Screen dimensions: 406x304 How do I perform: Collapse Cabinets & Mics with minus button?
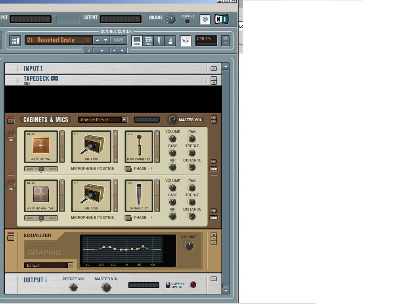tap(214, 122)
